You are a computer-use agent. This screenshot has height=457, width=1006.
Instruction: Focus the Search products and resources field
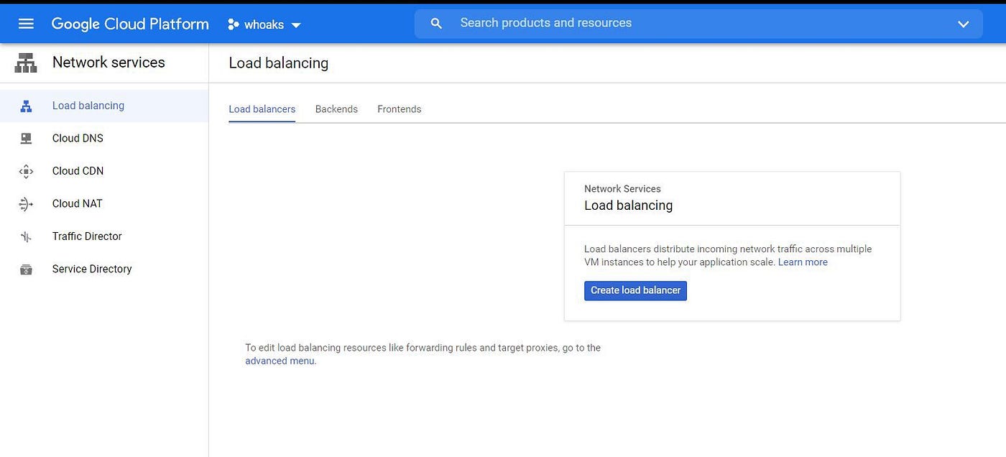pyautogui.click(x=698, y=24)
